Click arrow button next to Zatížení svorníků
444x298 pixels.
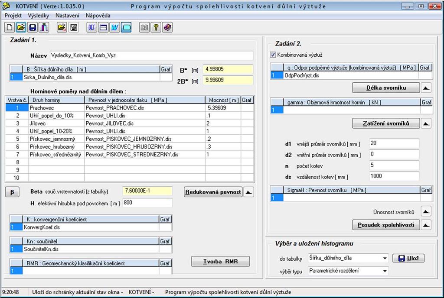coord(426,123)
